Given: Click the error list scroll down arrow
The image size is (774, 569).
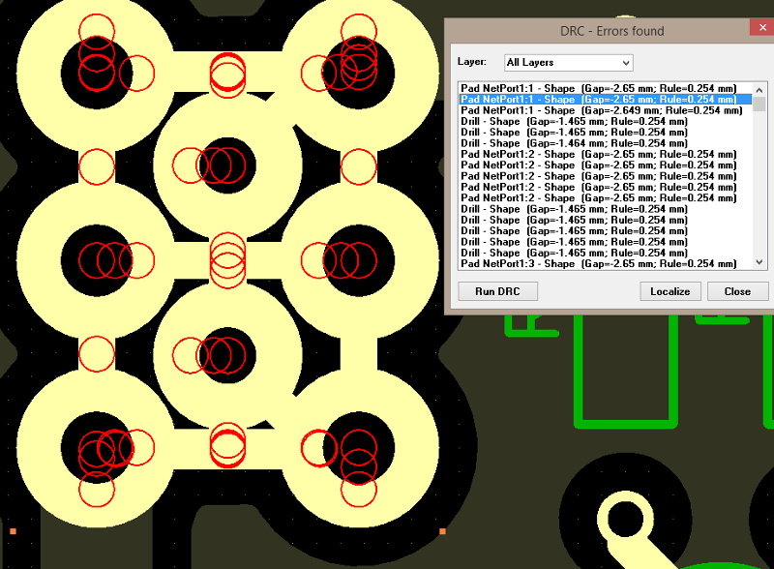Looking at the screenshot, I should (x=759, y=262).
